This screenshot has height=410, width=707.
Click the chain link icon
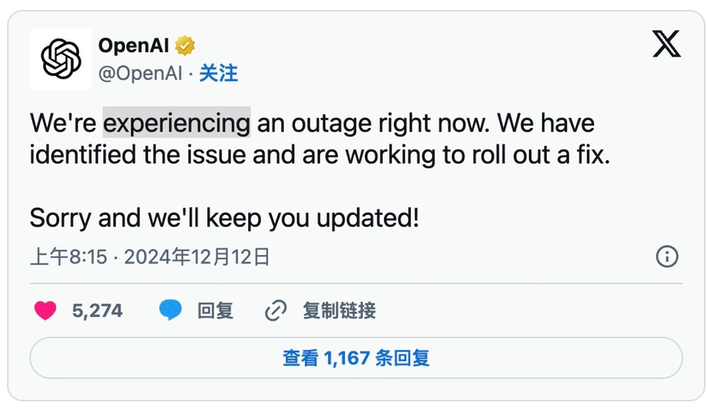pos(275,311)
